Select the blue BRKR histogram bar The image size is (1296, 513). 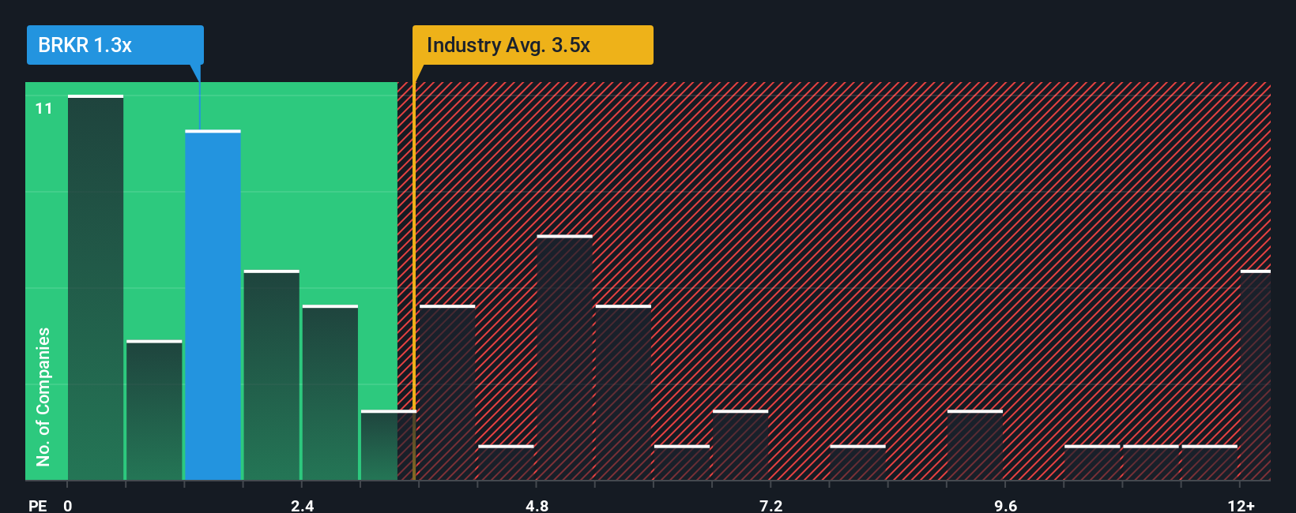(x=213, y=305)
